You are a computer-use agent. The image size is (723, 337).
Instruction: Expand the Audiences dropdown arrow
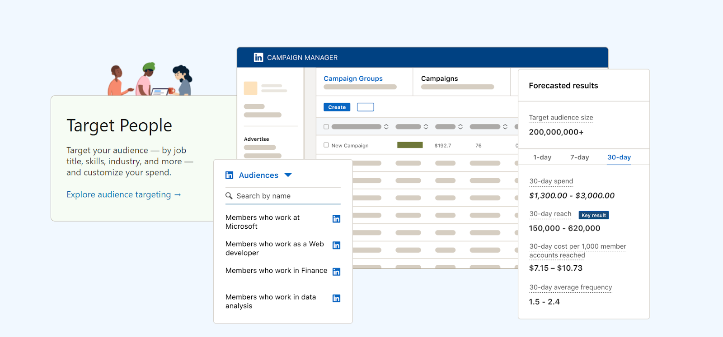tap(288, 175)
